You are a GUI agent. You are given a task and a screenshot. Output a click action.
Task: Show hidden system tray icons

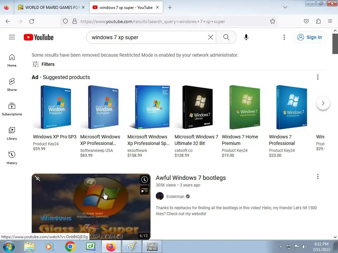pos(281,247)
